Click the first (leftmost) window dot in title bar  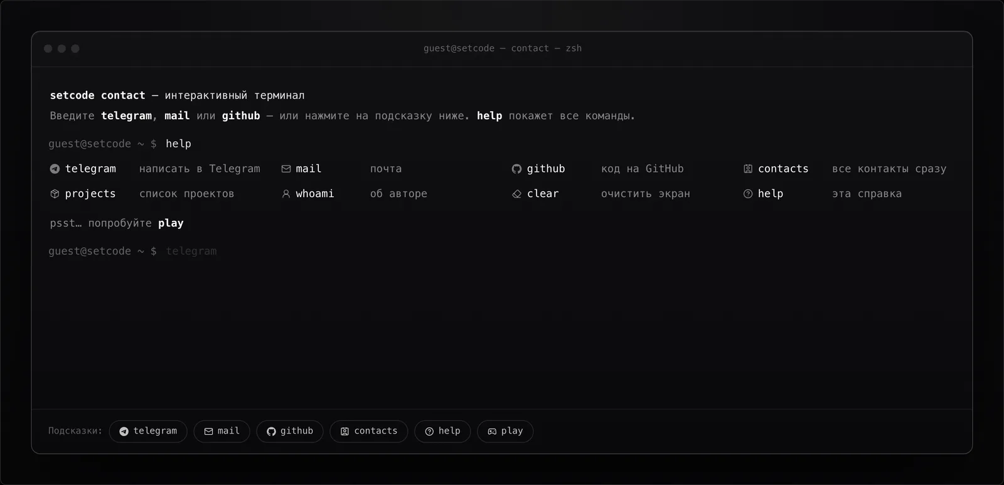[x=48, y=48]
